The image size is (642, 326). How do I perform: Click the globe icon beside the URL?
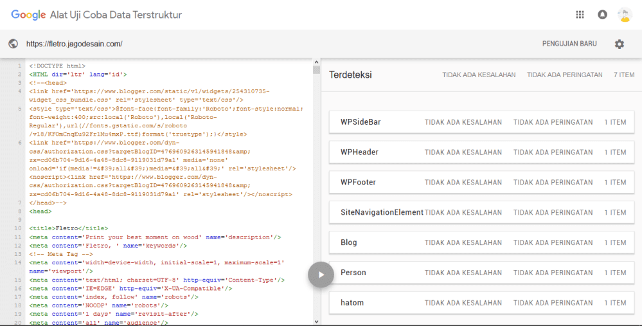[x=13, y=44]
